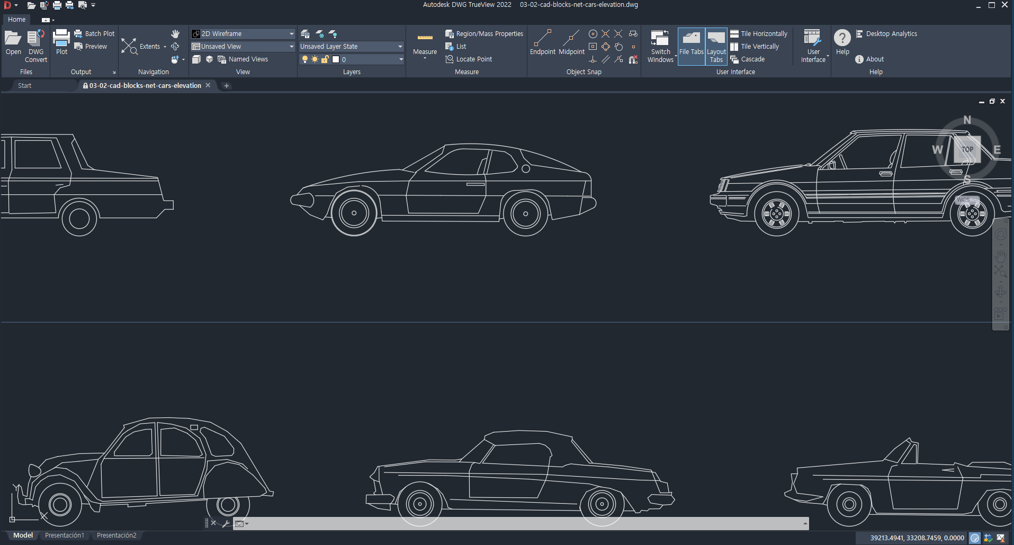Open a drawing with the ribbon Open button

point(13,42)
